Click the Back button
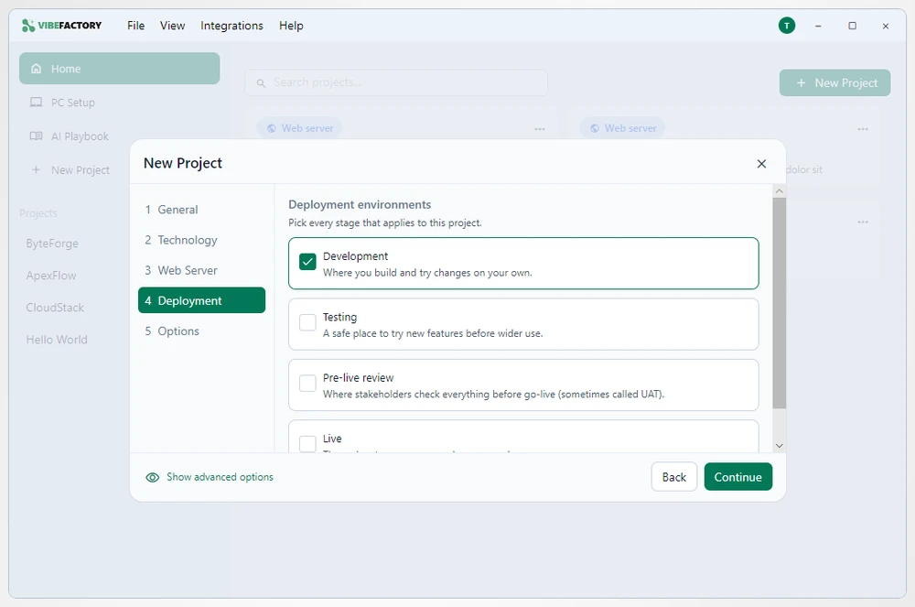This screenshot has height=607, width=915. [674, 477]
